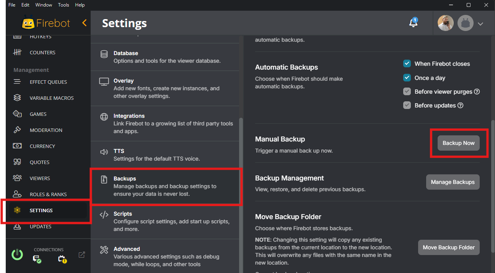Select the Scripts settings category
495x273 pixels.
tap(165, 221)
